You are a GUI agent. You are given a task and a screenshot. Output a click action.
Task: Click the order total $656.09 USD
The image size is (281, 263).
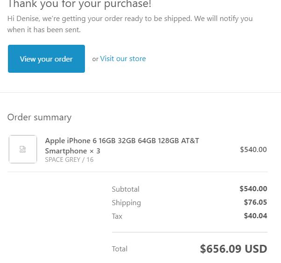233,249
